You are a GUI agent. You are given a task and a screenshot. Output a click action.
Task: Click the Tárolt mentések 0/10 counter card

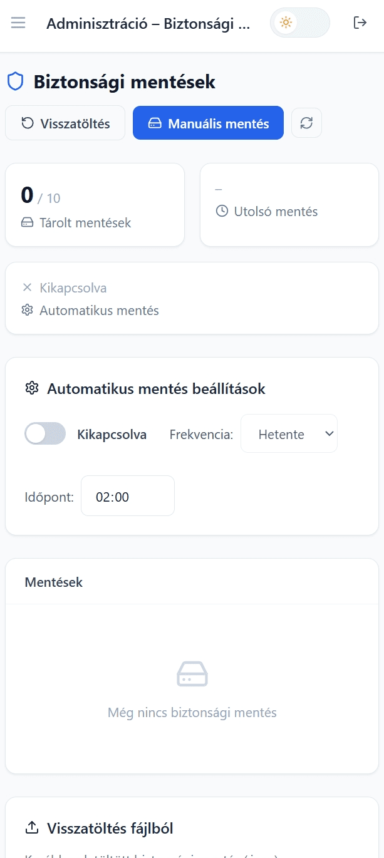[x=95, y=204]
